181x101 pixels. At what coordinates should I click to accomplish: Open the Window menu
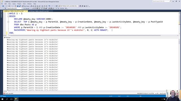point(29,4)
